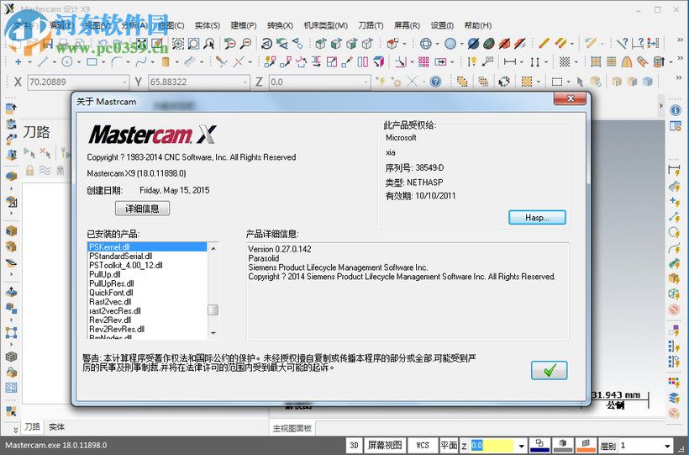Select the shaded sphere display icon
The width and height of the screenshot is (689, 455).
450,44
